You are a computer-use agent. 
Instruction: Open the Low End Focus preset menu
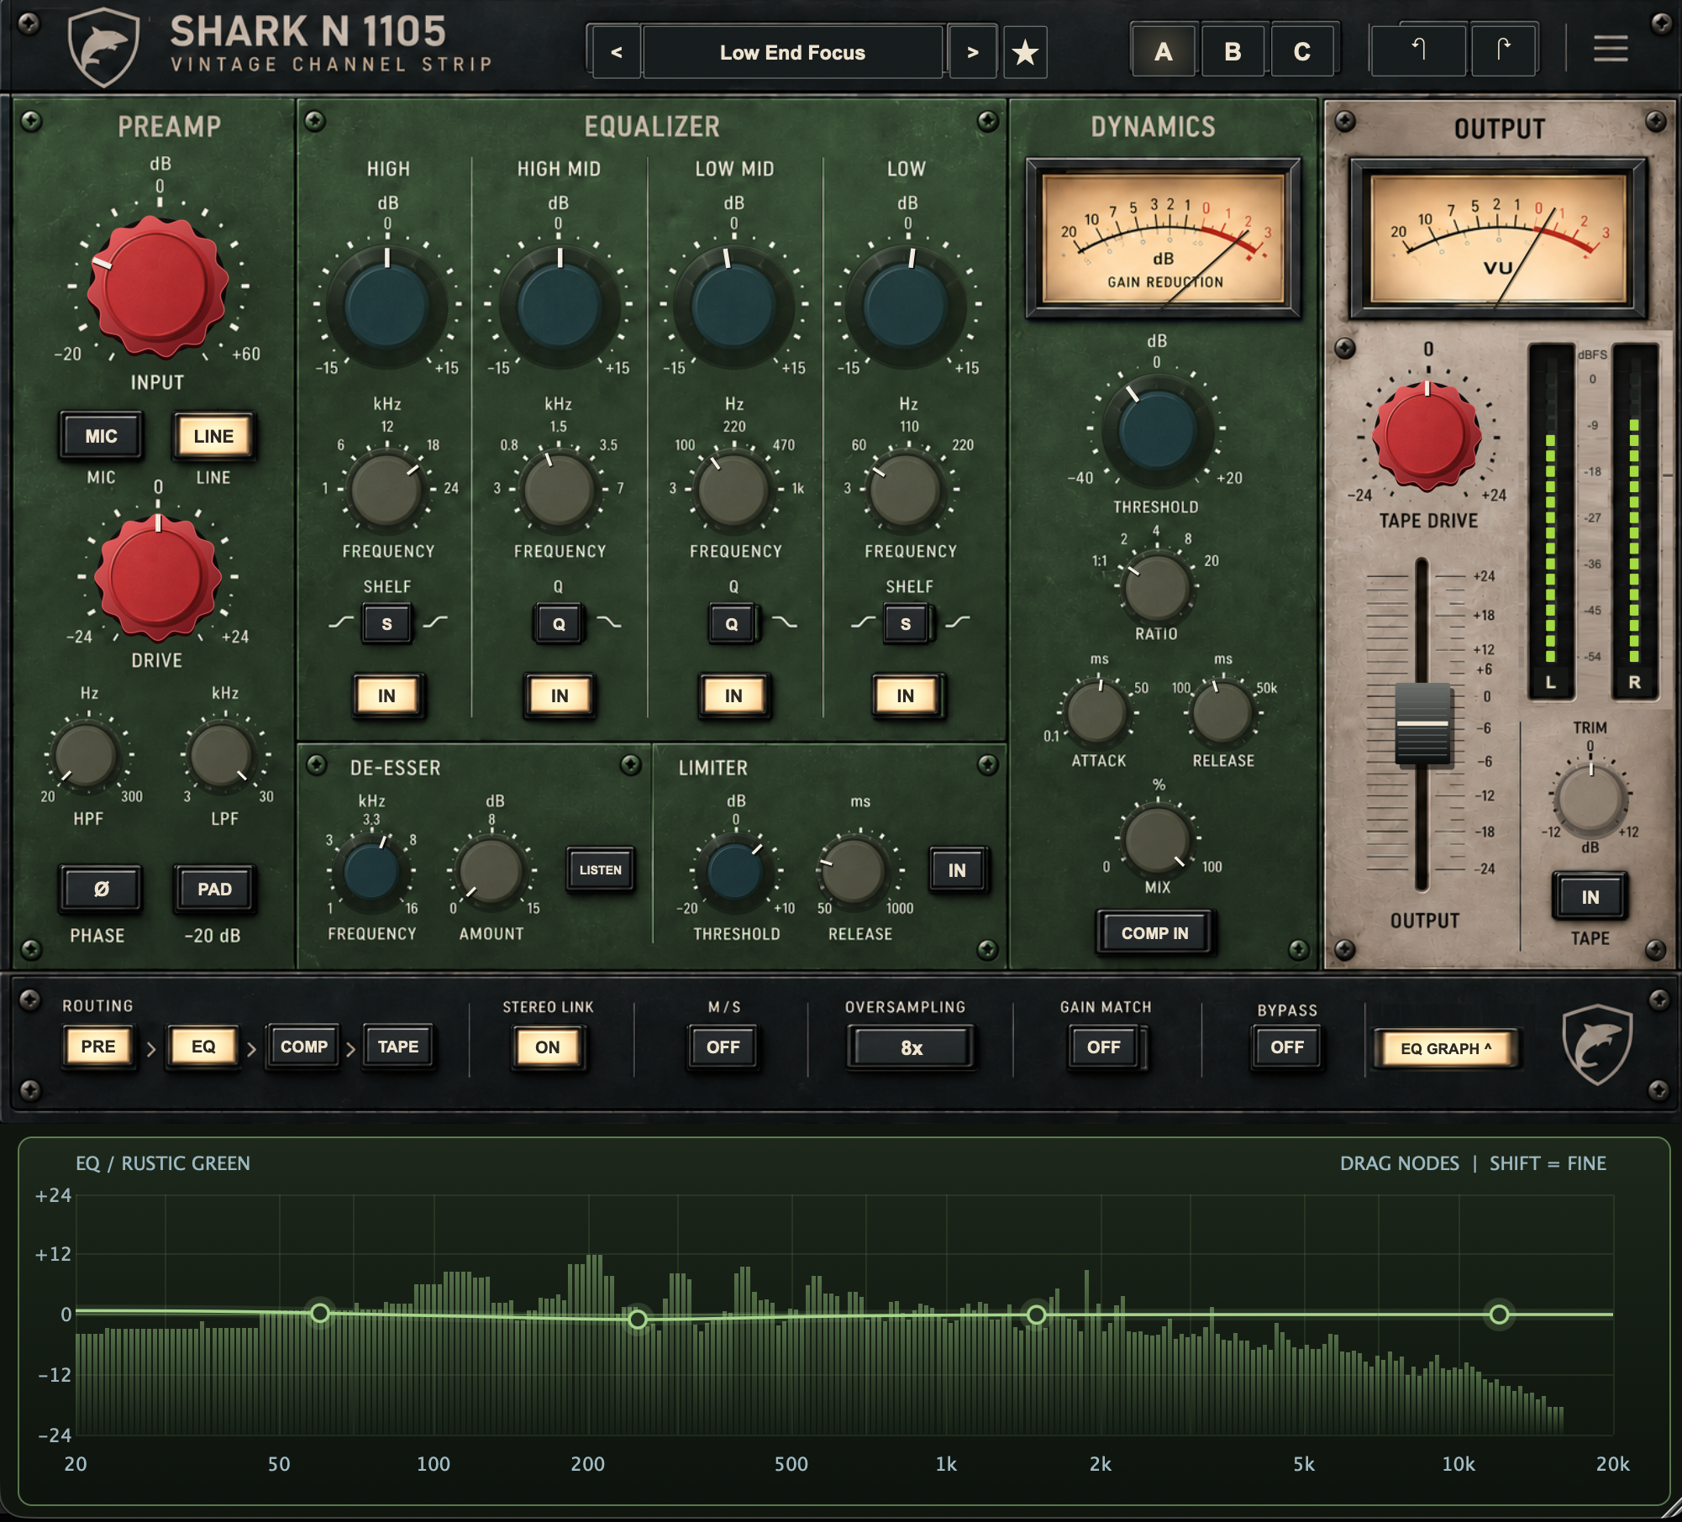click(x=792, y=52)
